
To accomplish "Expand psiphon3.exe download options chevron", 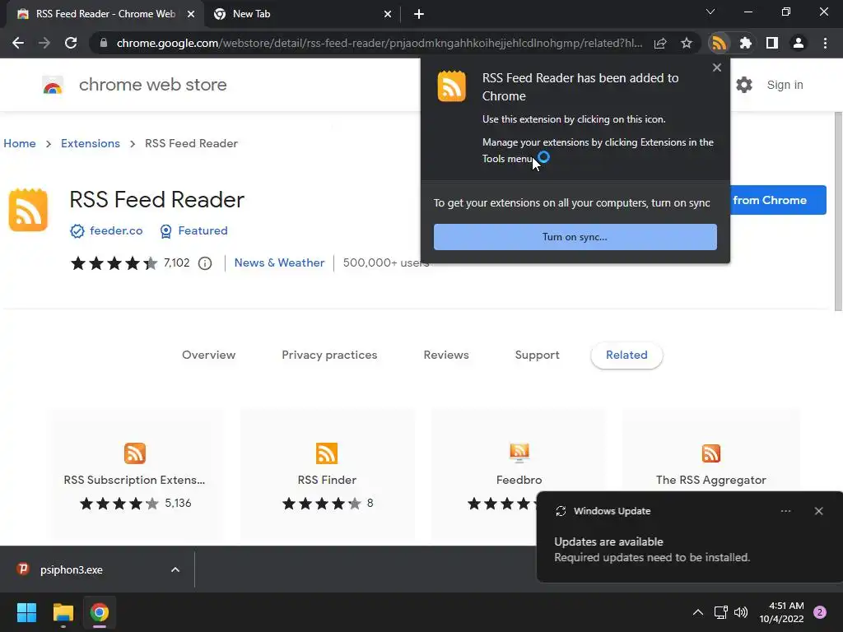I will [x=175, y=569].
